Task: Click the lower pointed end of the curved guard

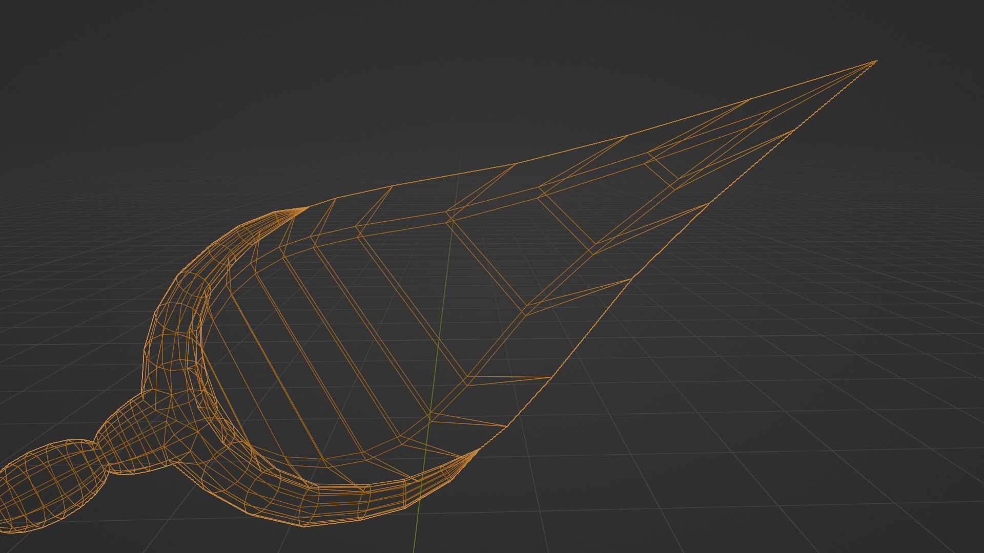Action: point(479,449)
